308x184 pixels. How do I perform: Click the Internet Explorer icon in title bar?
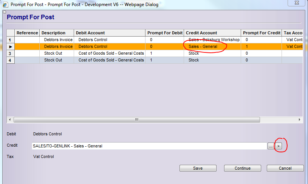[x=5, y=3]
